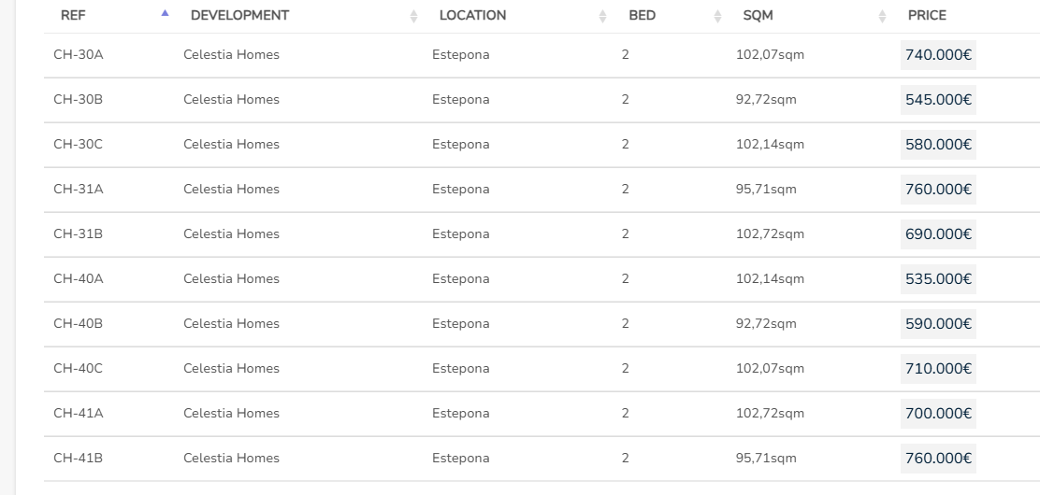
Task: Select the CH-30B reference cell
Action: tap(78, 100)
